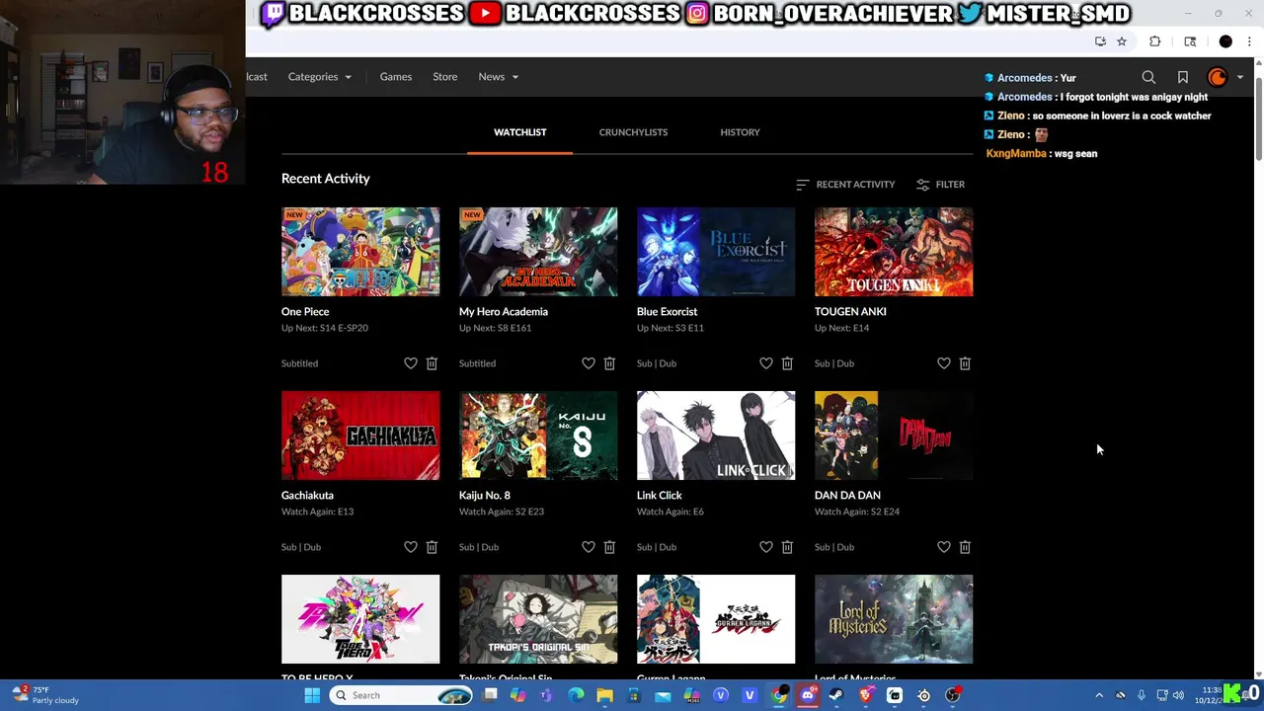
Task: Bookmark page with Chrome star icon
Action: pos(1122,41)
